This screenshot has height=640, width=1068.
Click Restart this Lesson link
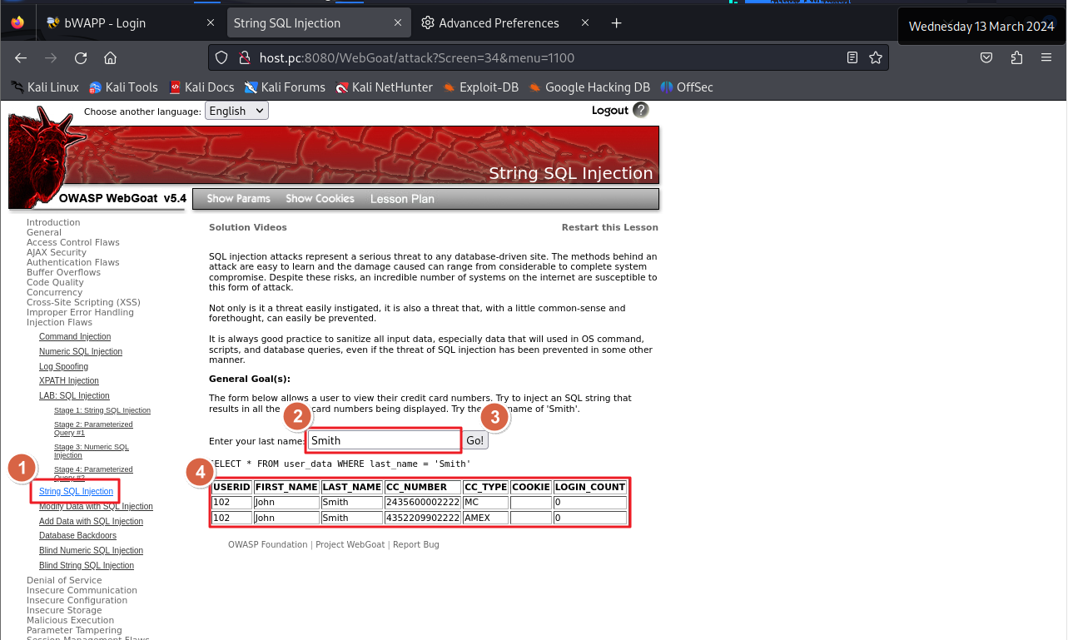click(x=610, y=227)
